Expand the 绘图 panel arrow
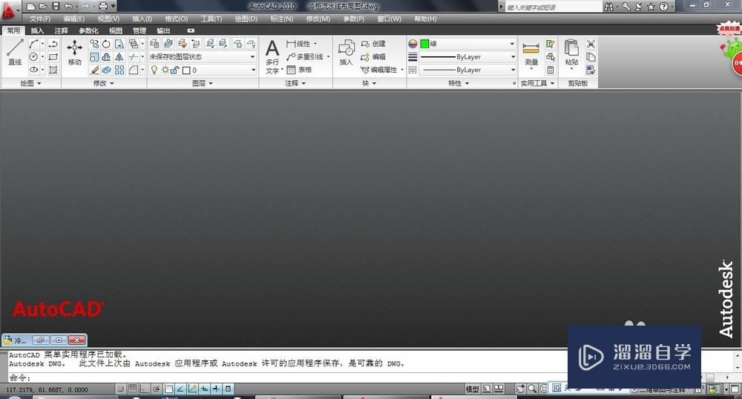The image size is (742, 399). 39,83
